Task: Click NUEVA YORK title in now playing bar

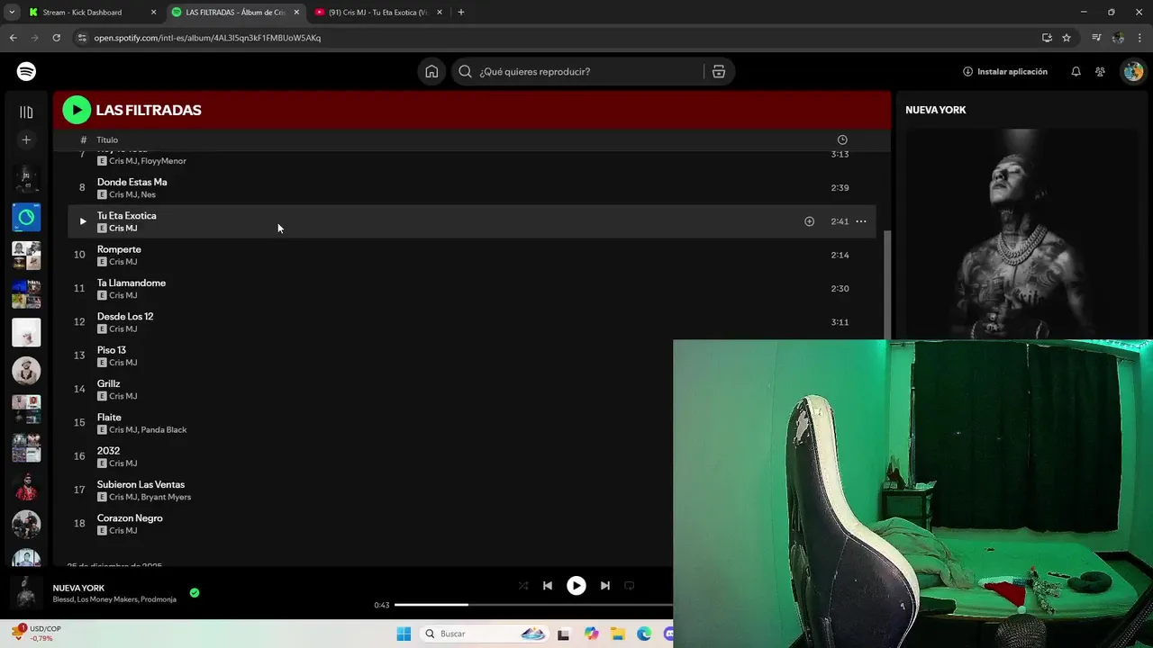Action: [78, 588]
